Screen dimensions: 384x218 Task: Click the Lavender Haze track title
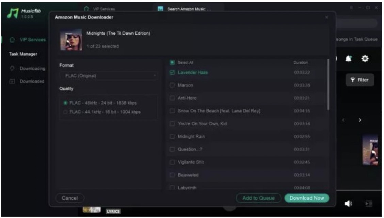click(193, 73)
